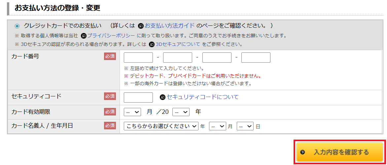The width and height of the screenshot is (387, 165).
Task: Click the first card number field
Action: tap(138, 58)
